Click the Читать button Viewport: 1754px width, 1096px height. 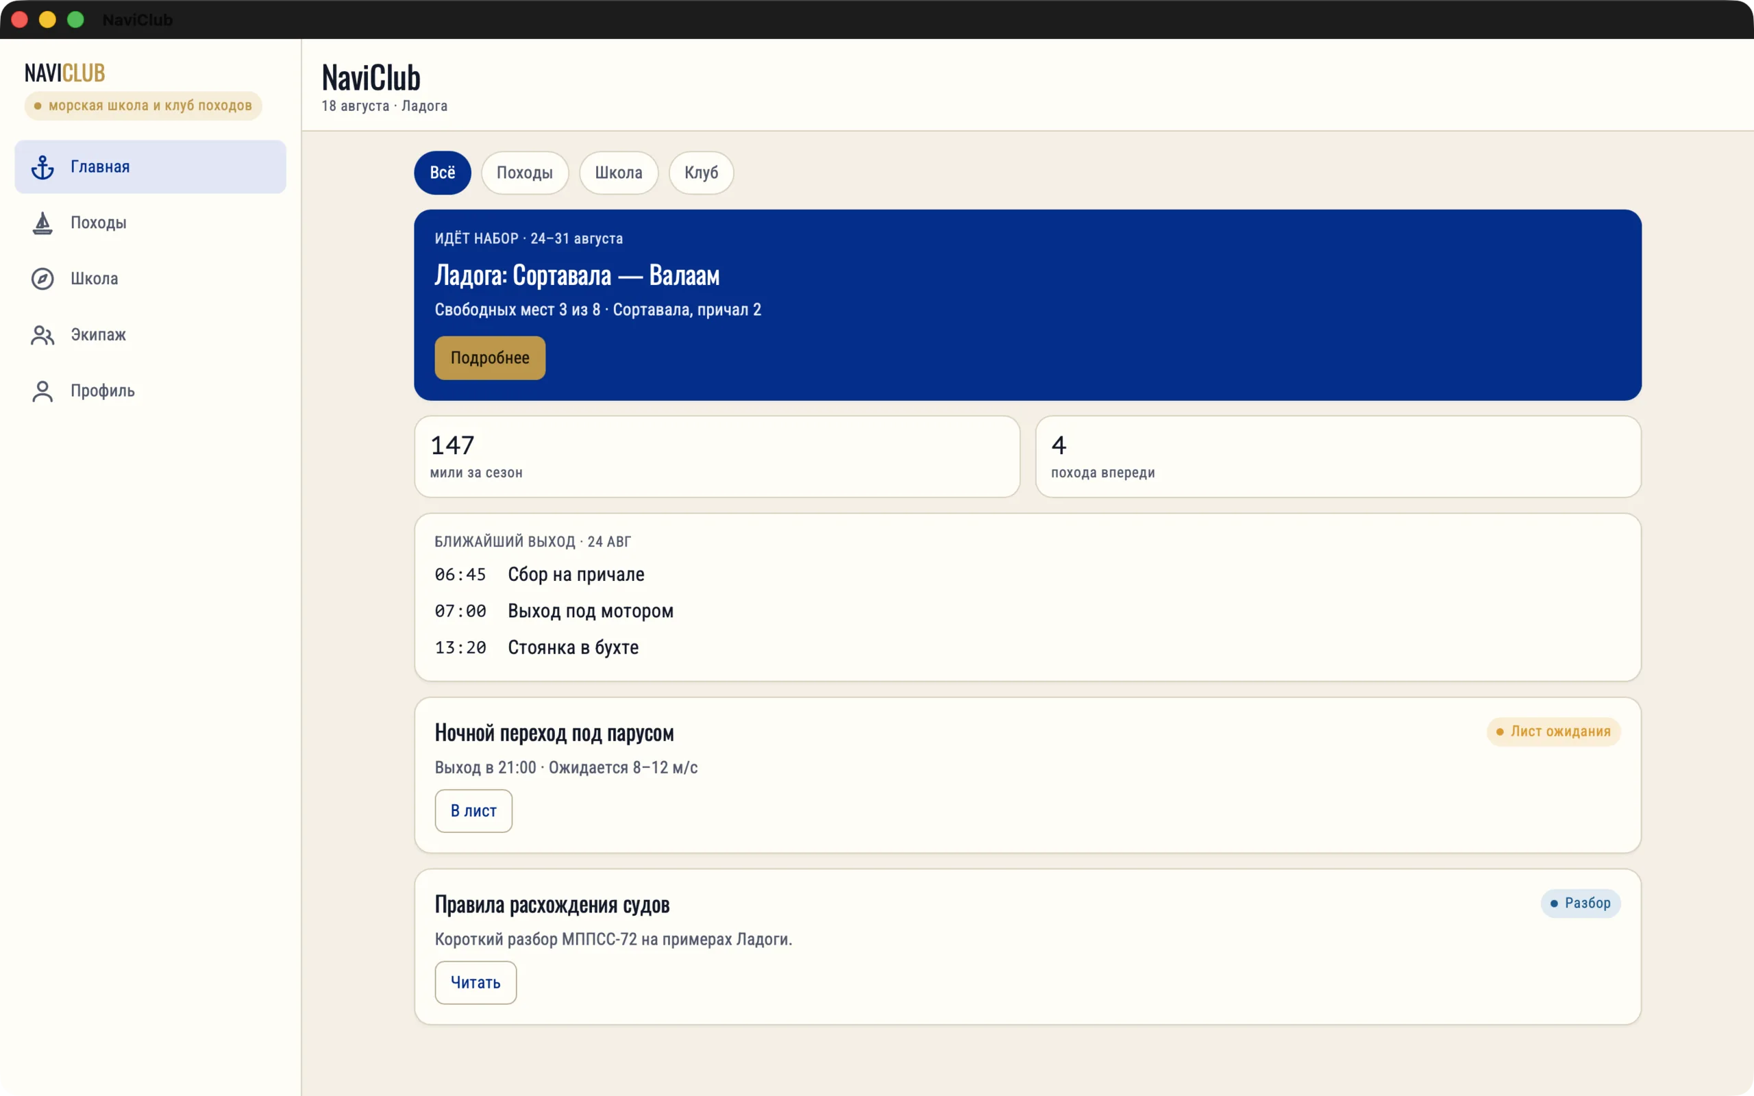[475, 982]
